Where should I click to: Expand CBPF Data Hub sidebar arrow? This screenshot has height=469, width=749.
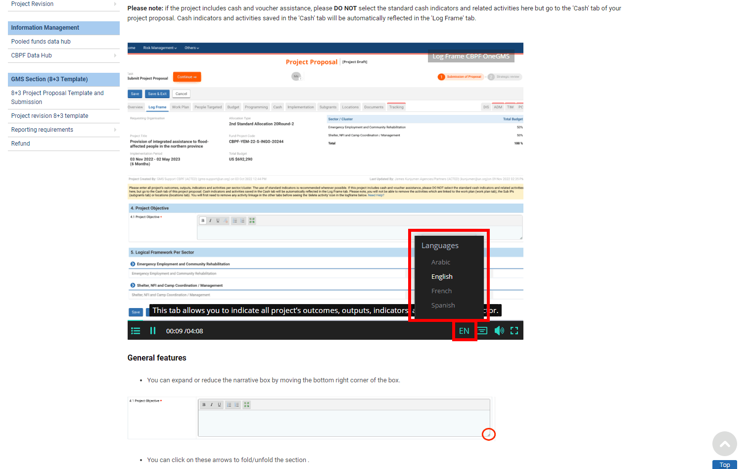point(115,55)
